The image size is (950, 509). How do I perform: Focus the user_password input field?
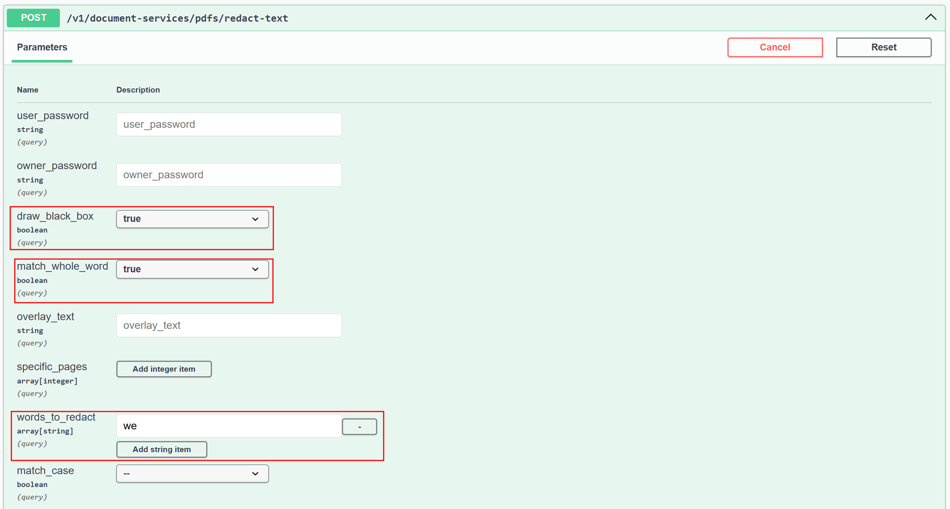point(229,124)
